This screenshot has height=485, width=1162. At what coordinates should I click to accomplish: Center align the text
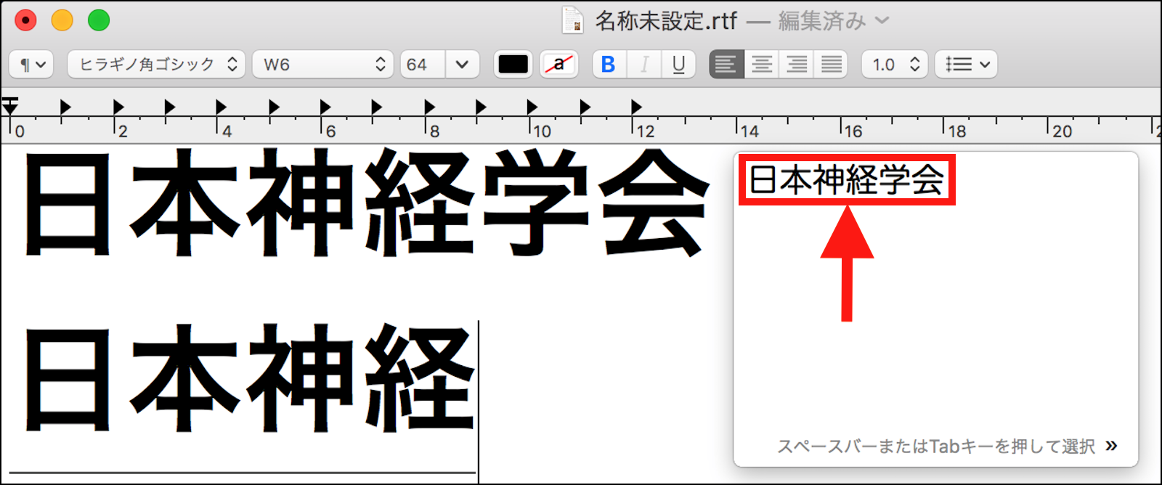(762, 65)
